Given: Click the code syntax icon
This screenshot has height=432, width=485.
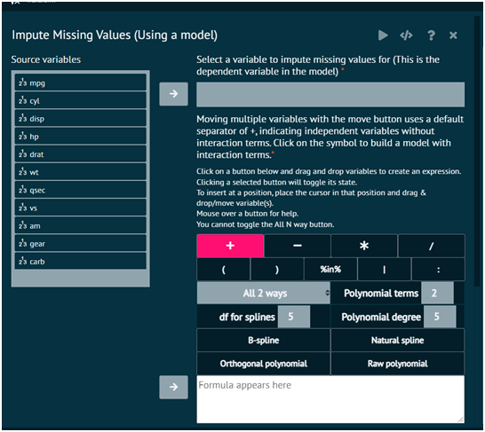Looking at the screenshot, I should 406,35.
